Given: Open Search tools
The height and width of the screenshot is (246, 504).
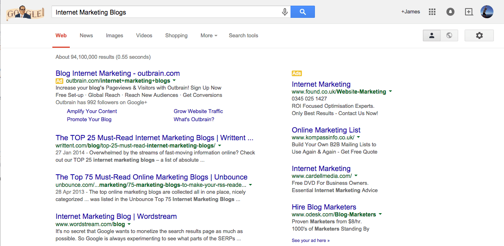Looking at the screenshot, I should 243,36.
